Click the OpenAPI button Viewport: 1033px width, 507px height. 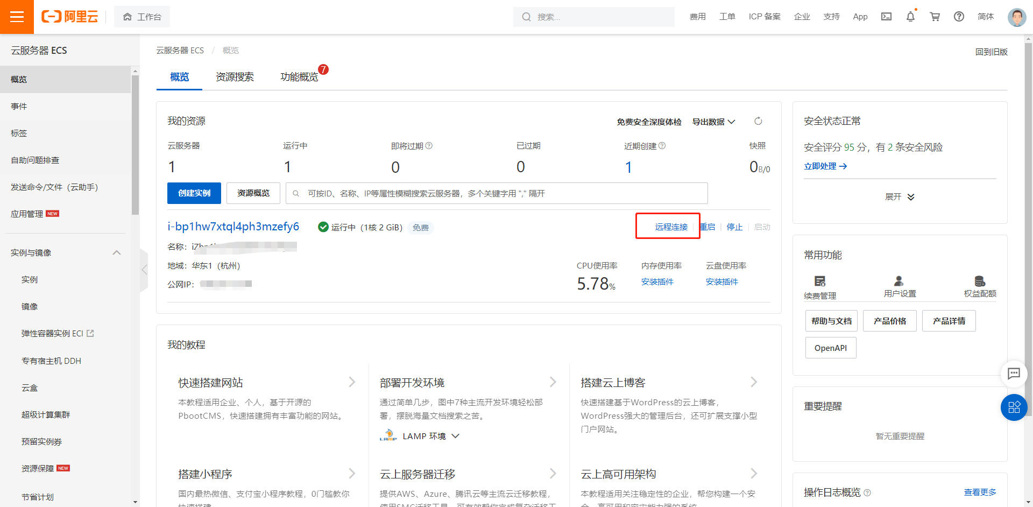point(831,348)
